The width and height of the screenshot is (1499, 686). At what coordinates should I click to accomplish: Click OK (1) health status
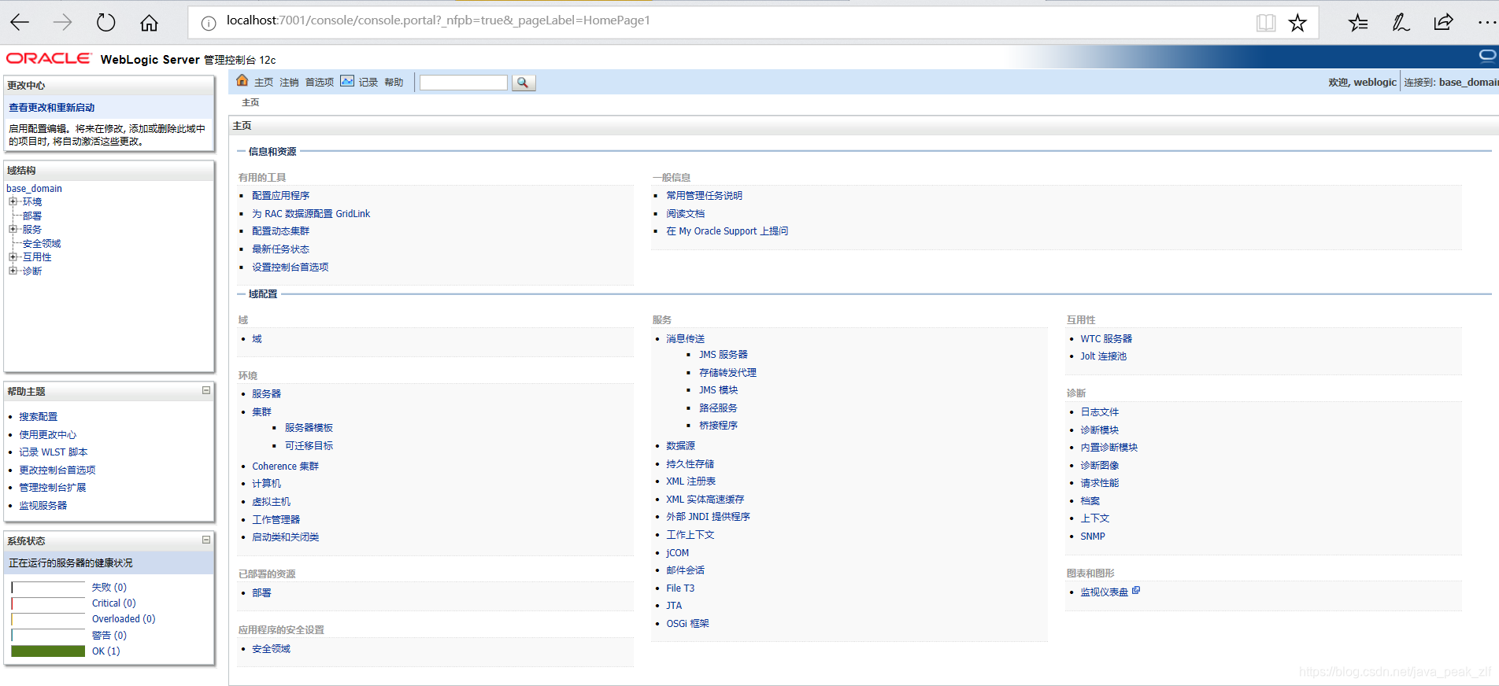click(106, 651)
